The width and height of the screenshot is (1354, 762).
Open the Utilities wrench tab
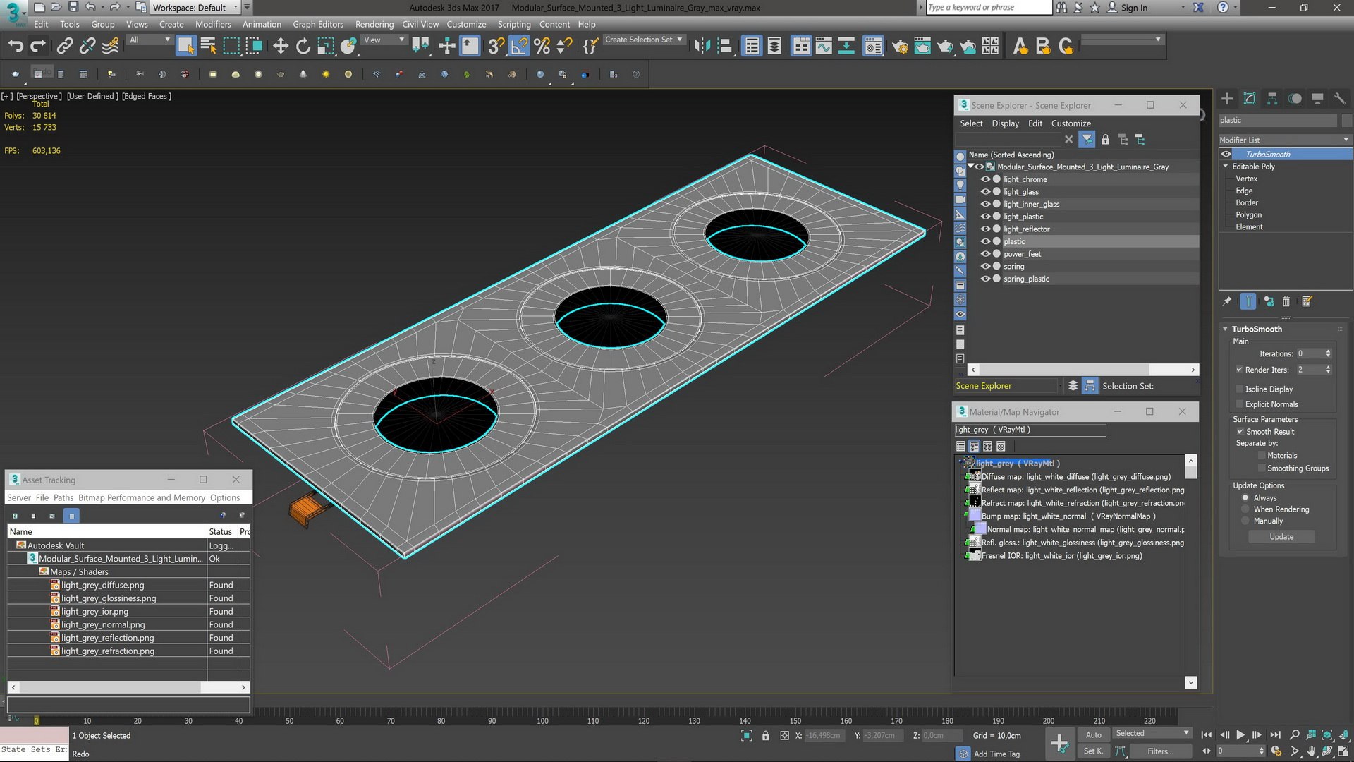1340,99
